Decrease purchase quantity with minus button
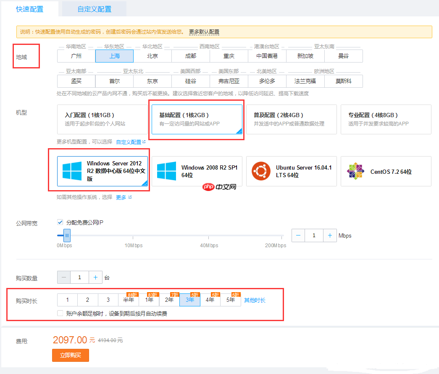Screen dimensions: 439x374 pos(64,277)
